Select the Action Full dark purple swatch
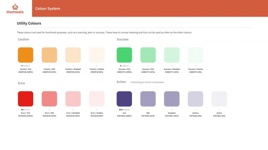Image resolution: width=268 pixels, height=150 pixels. click(124, 99)
